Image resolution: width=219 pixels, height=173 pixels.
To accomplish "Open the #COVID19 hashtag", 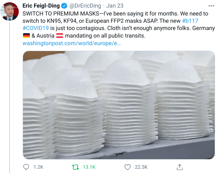I will coord(36,28).
